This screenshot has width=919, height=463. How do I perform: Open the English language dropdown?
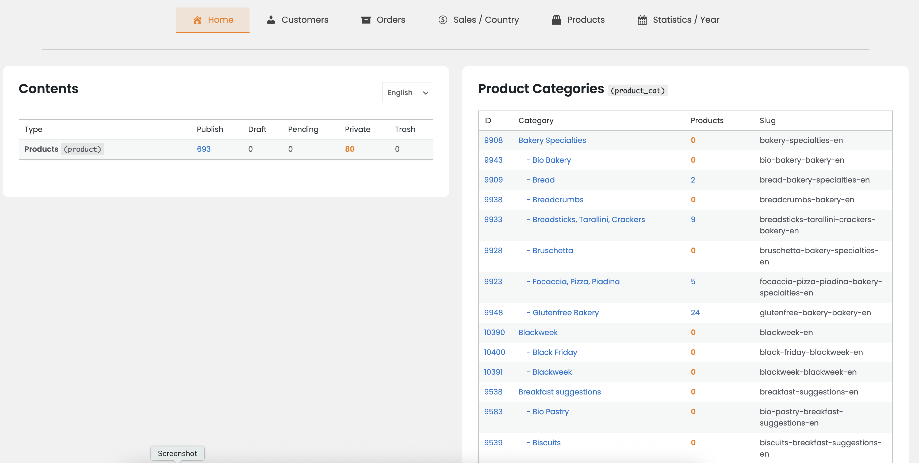407,93
